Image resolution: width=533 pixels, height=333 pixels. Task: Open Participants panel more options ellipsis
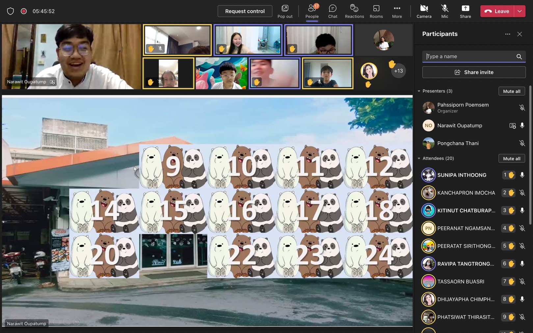[507, 34]
